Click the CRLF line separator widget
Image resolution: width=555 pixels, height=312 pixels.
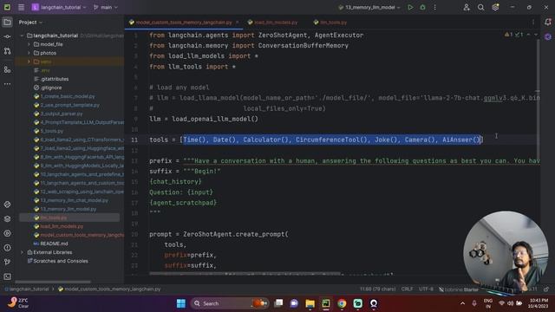pos(407,289)
